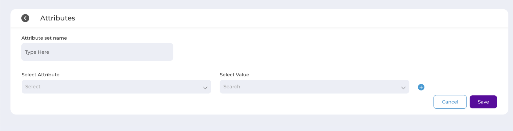Image resolution: width=513 pixels, height=131 pixels.
Task: Expand the Select Value chevron arrow
Action: (403, 88)
